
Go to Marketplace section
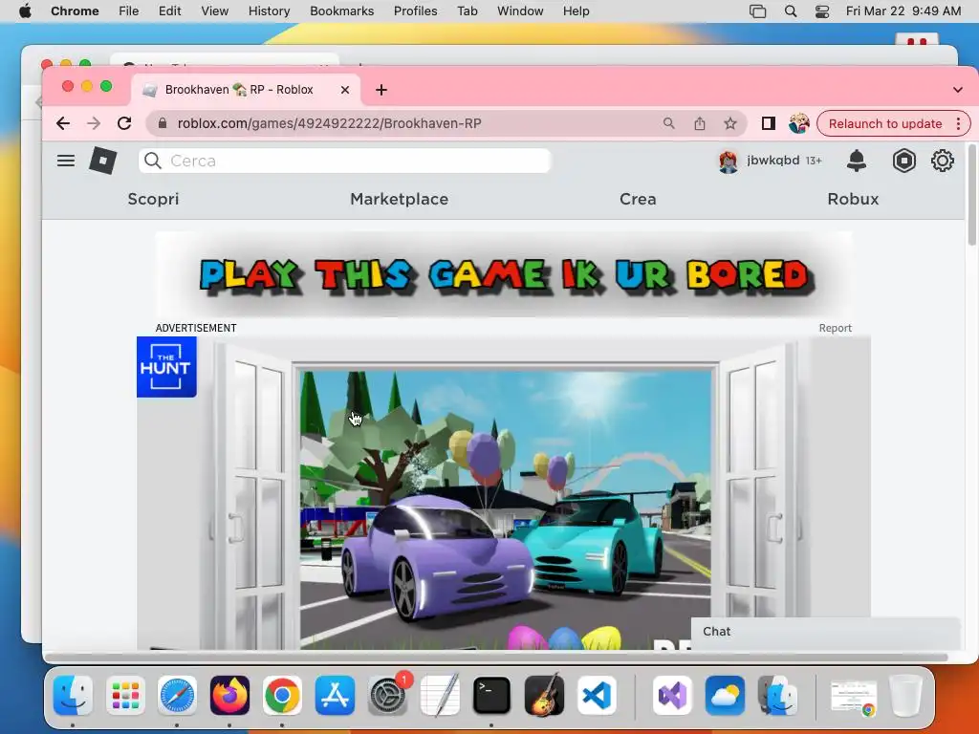click(399, 199)
